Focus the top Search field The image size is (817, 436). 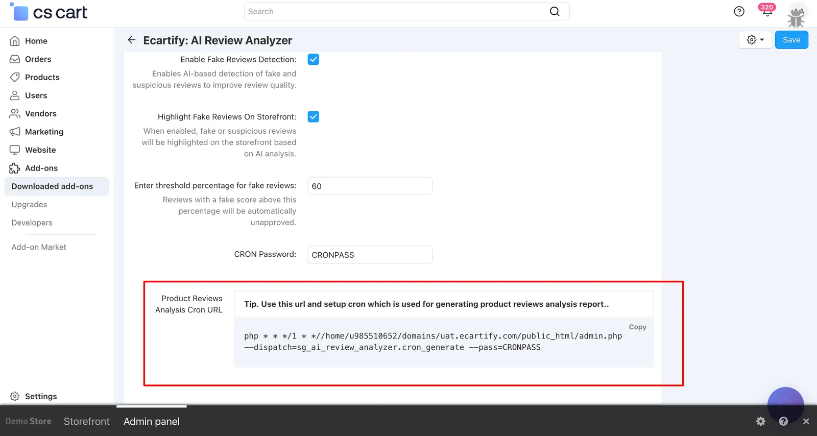pyautogui.click(x=407, y=11)
